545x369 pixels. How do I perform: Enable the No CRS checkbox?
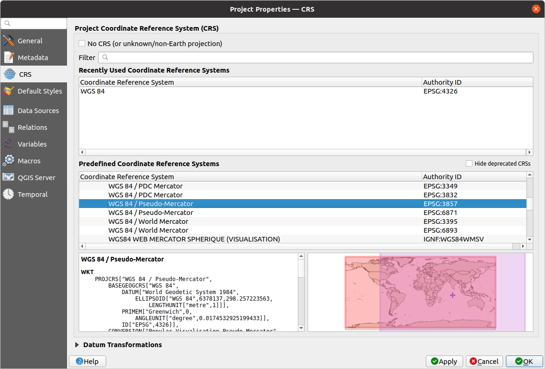coord(82,44)
